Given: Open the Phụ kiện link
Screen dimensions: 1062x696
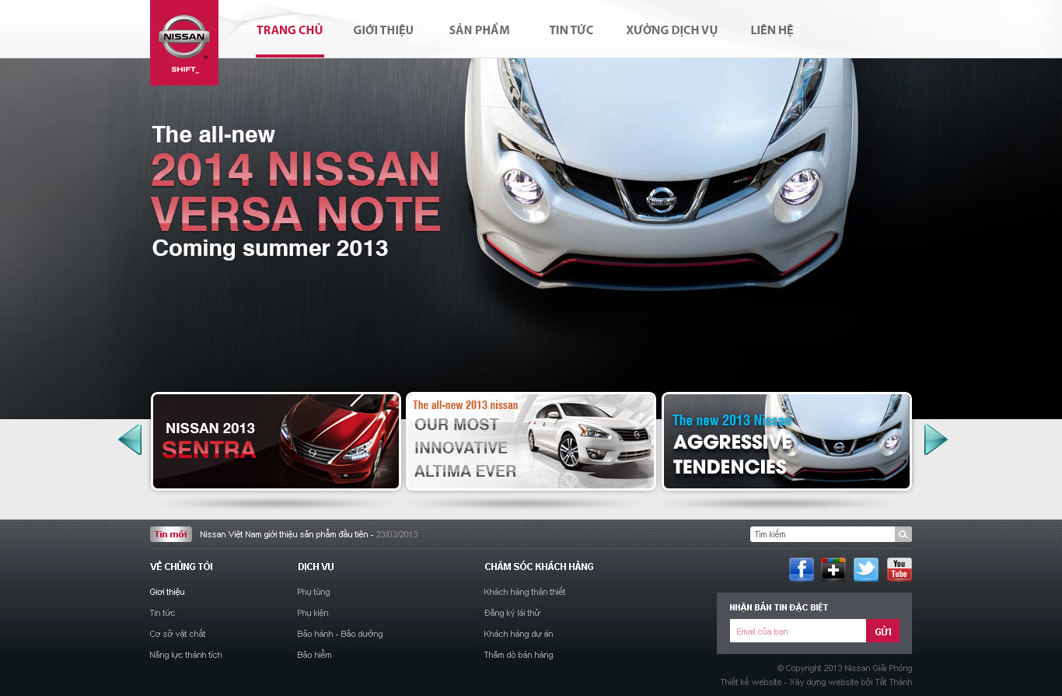Looking at the screenshot, I should click(x=313, y=613).
